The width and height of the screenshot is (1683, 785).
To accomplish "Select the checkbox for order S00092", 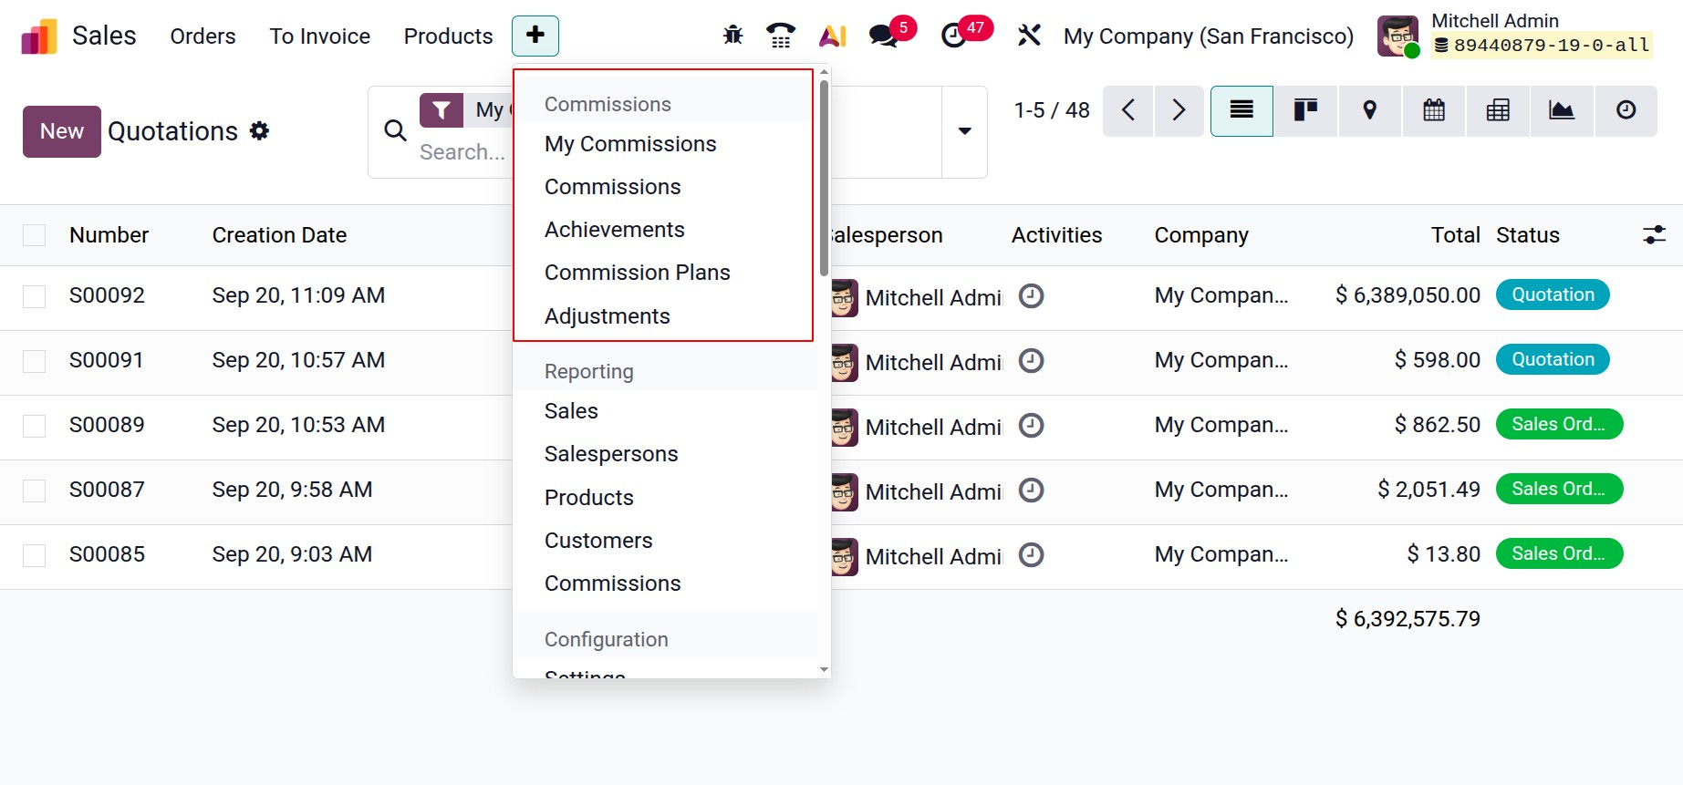I will click(35, 296).
